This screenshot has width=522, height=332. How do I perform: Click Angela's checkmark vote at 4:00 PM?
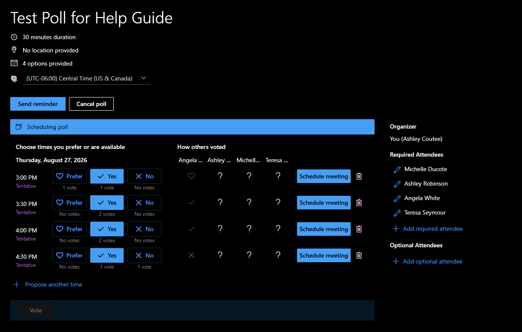(191, 229)
